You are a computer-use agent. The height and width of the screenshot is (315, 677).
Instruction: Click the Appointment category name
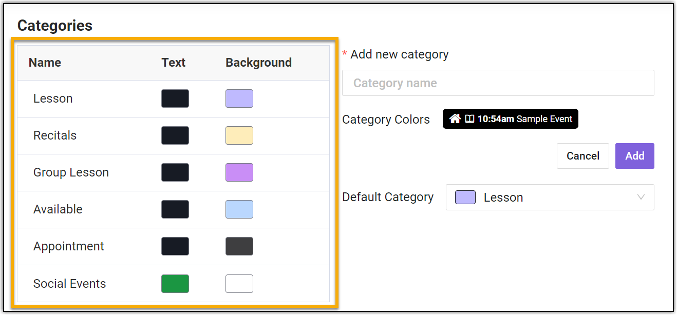coord(68,246)
